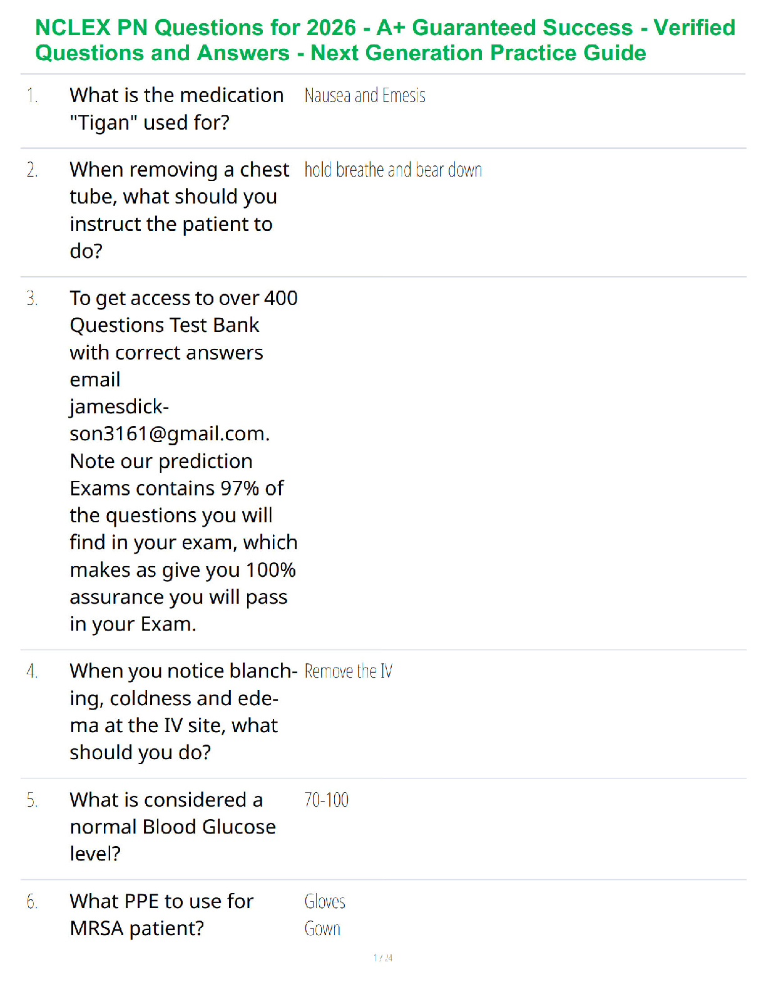Image resolution: width=766 pixels, height=992 pixels.
Task: Click the email address ending in 3161@gmail.com
Action: [169, 433]
